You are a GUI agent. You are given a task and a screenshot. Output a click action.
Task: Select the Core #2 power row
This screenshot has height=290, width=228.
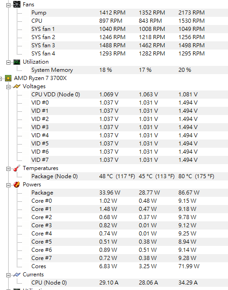coord(129,217)
